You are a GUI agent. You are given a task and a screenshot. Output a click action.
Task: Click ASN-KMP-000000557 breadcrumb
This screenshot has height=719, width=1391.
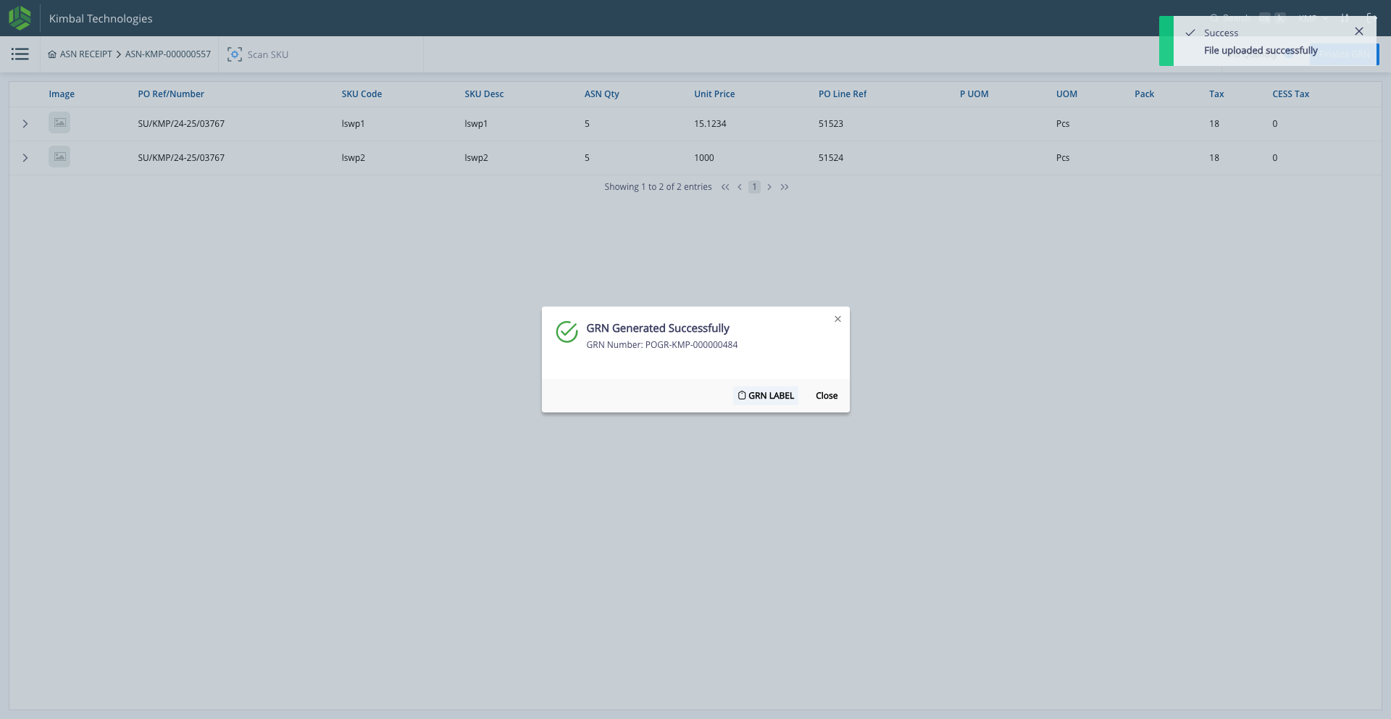point(168,54)
